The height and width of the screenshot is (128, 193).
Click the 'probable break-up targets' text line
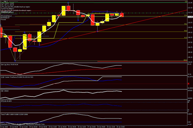pyautogui.click(x=15, y=7)
